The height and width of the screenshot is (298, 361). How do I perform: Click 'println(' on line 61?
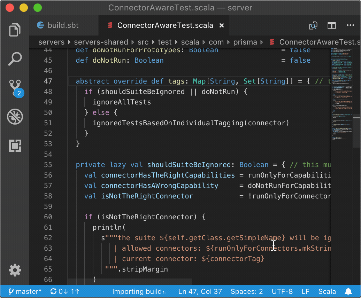109,227
